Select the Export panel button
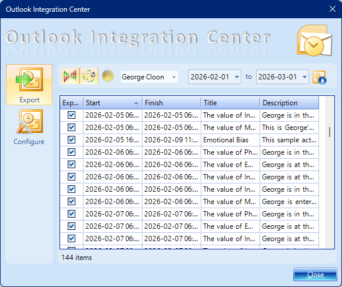The width and height of the screenshot is (342, 287). pos(29,85)
